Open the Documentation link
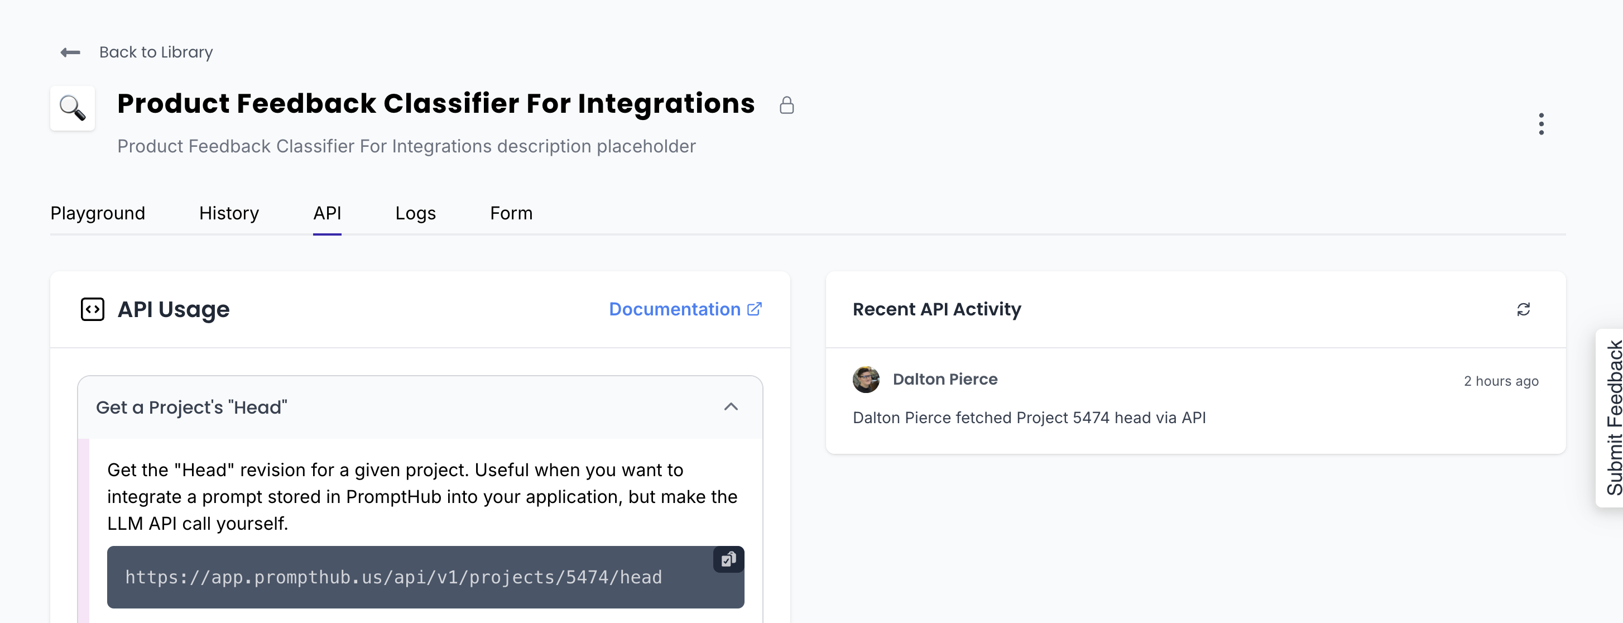 (x=685, y=309)
